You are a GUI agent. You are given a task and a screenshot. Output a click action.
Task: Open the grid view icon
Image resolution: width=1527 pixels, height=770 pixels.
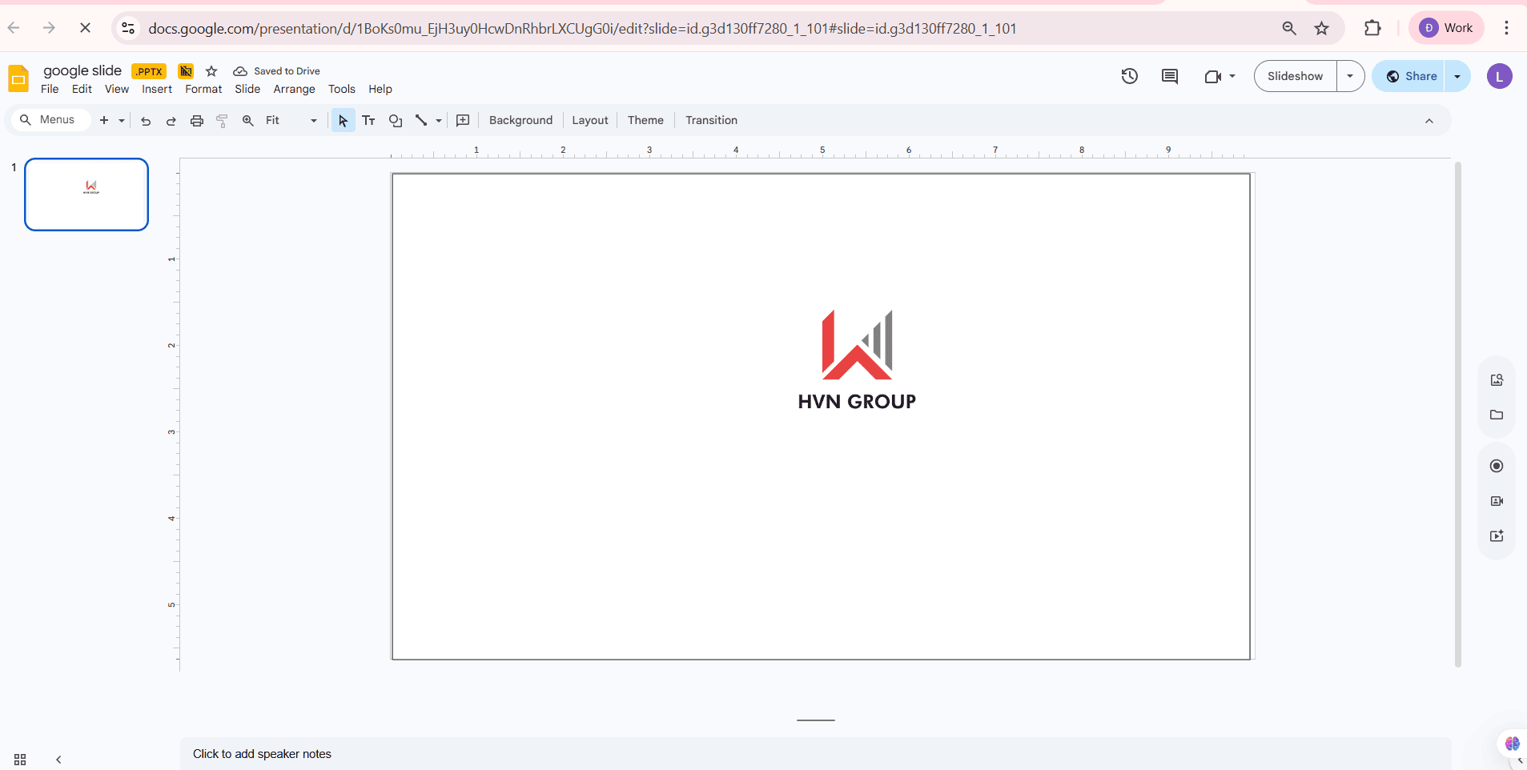pos(20,760)
